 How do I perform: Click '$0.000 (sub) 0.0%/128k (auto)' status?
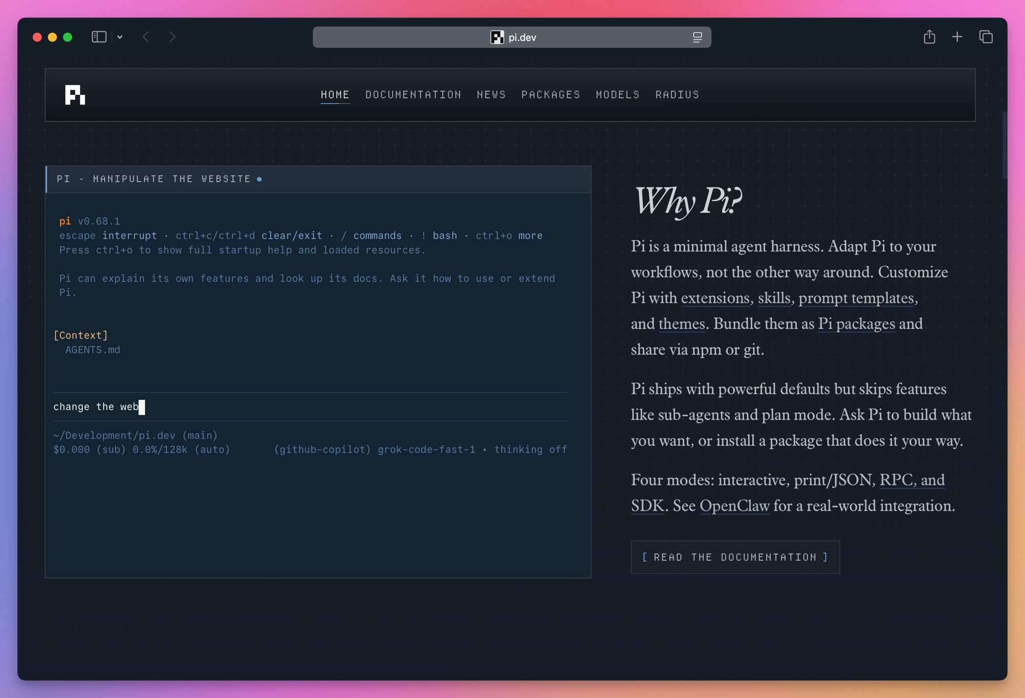(141, 450)
